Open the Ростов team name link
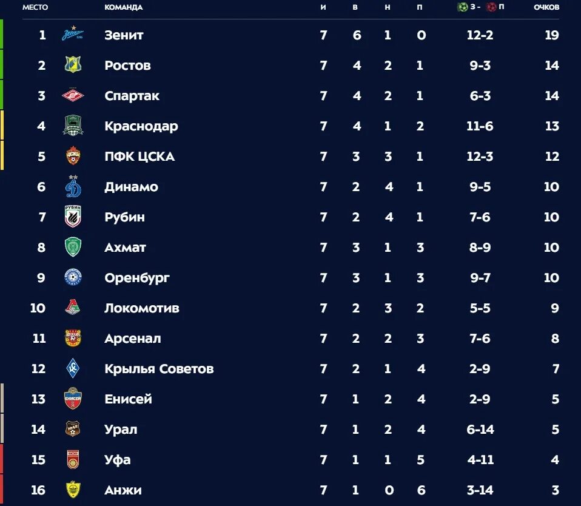This screenshot has width=581, height=506. pos(127,66)
